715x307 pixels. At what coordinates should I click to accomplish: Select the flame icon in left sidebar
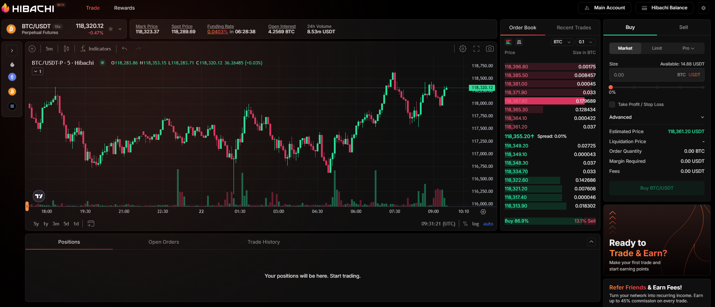[x=12, y=64]
